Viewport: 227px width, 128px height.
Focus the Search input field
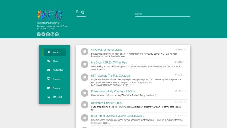point(163,14)
